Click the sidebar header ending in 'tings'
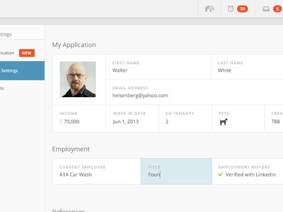Viewport: 283px width, 212px height. tap(6, 34)
